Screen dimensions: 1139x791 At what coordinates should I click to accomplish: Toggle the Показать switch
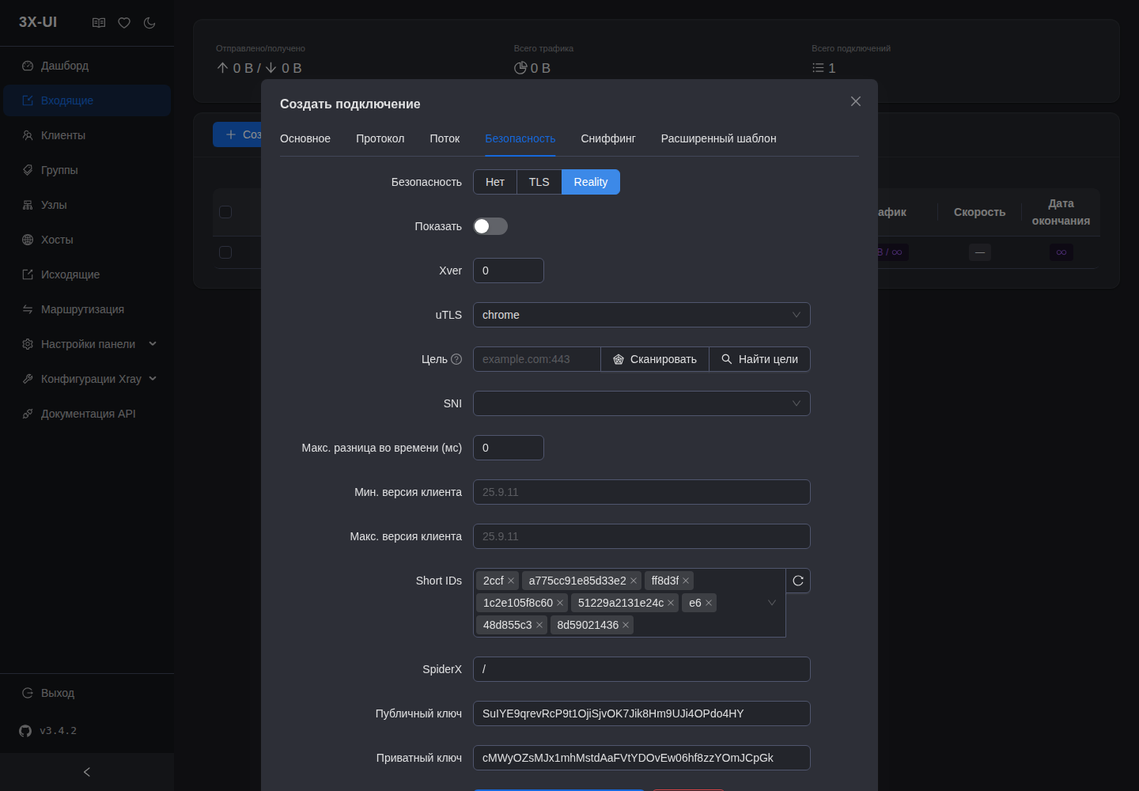click(490, 226)
